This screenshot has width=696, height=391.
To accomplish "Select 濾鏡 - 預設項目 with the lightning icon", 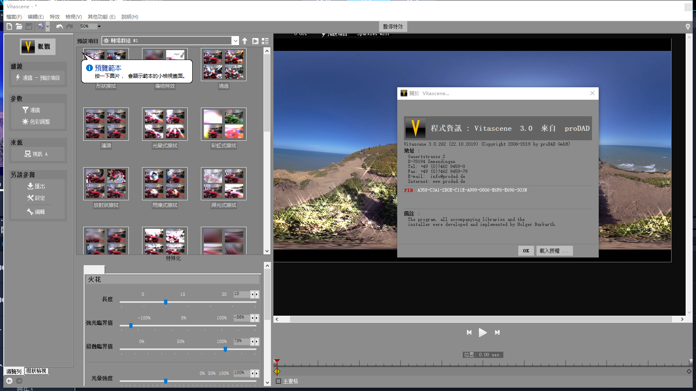I will 38,78.
